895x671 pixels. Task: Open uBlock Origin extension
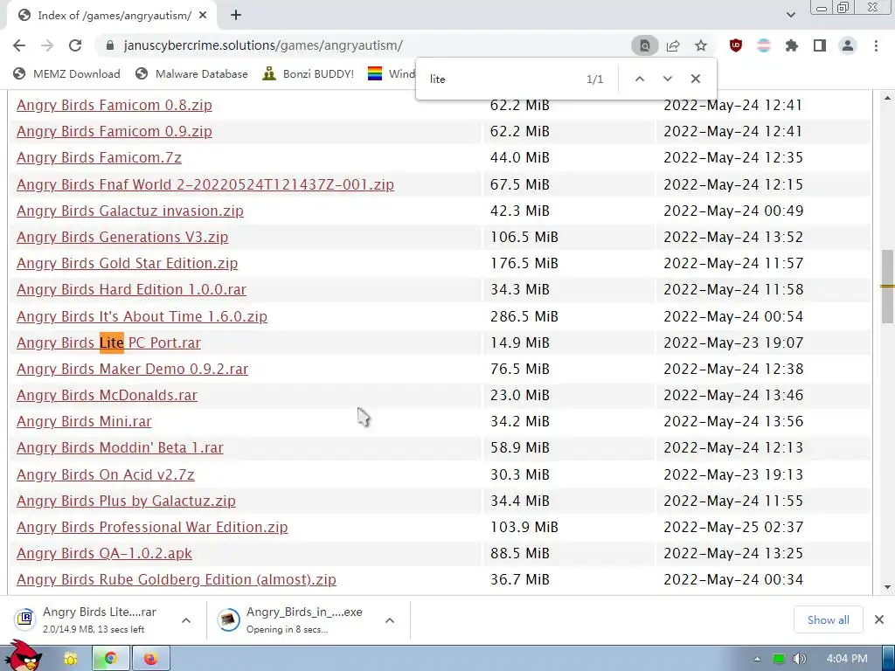736,45
